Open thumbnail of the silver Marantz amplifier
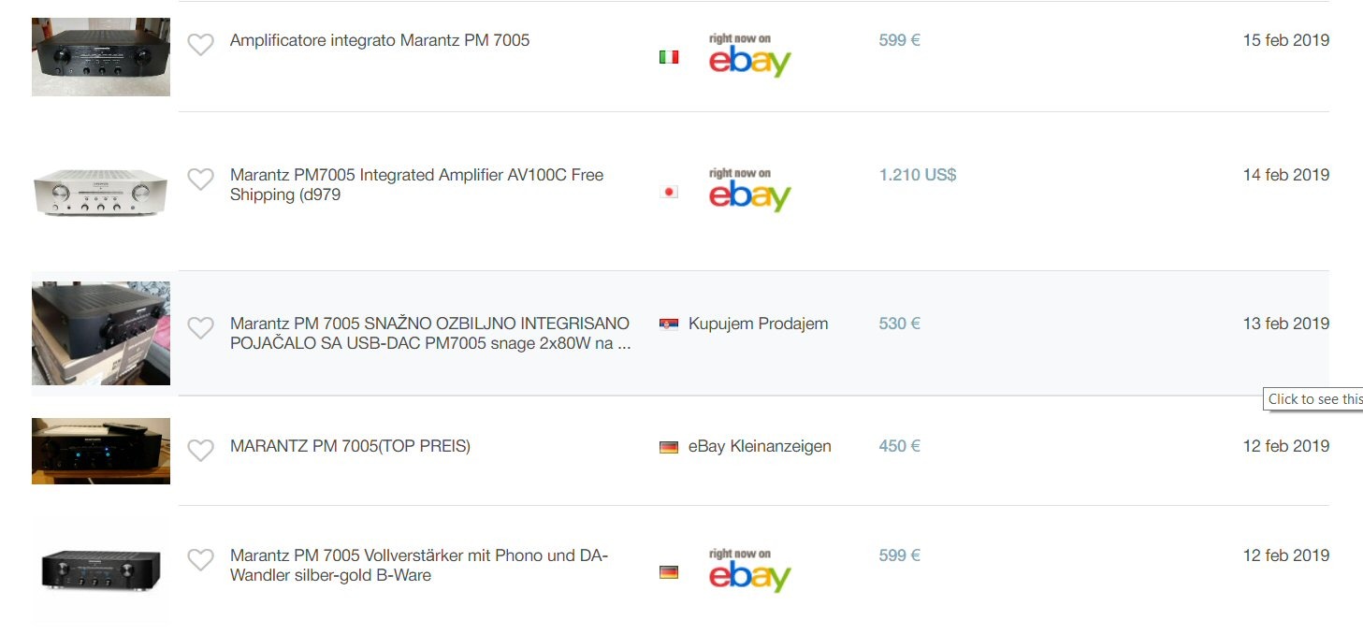 click(101, 192)
